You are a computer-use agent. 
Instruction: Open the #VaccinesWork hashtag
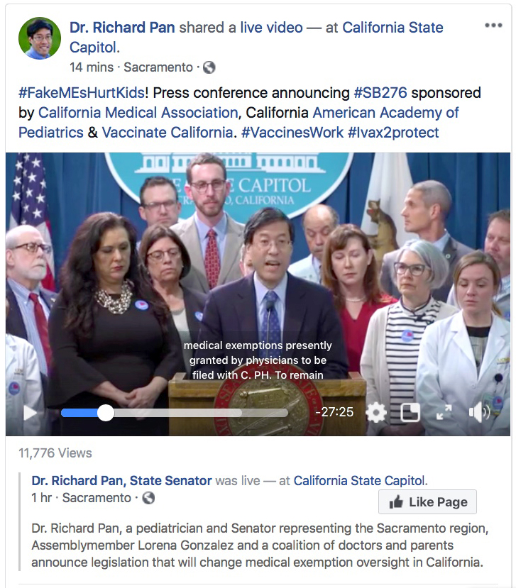(x=292, y=133)
